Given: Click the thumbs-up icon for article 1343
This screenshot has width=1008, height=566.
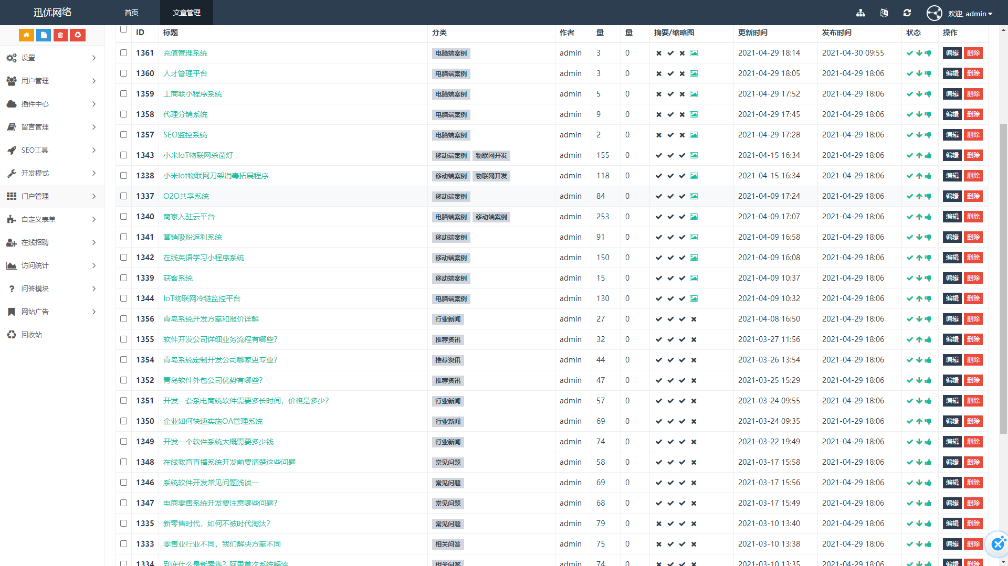Looking at the screenshot, I should (x=928, y=155).
